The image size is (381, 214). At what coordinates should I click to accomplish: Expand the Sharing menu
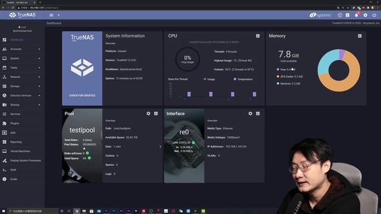point(23,105)
